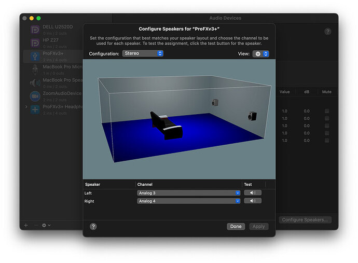Click the Test column header

tap(247, 184)
